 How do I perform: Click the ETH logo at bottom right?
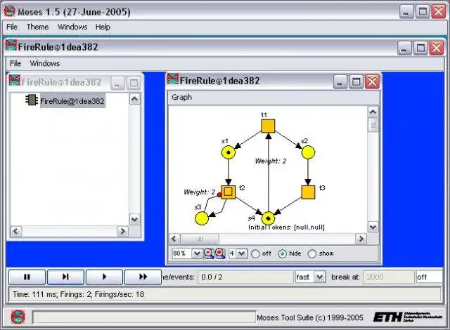pos(408,317)
